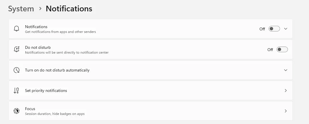Click the Focus label text
Viewport: 309px width, 124px height.
pyautogui.click(x=30, y=109)
